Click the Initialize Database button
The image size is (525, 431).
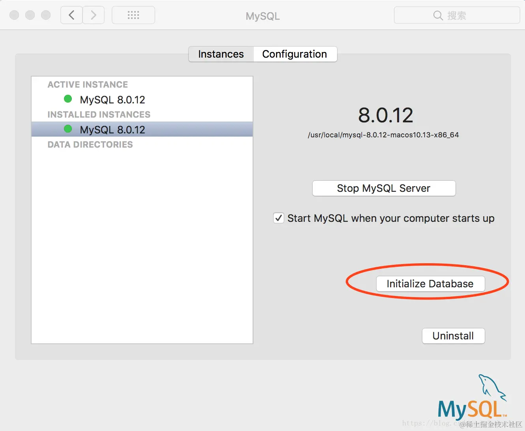pyautogui.click(x=430, y=284)
